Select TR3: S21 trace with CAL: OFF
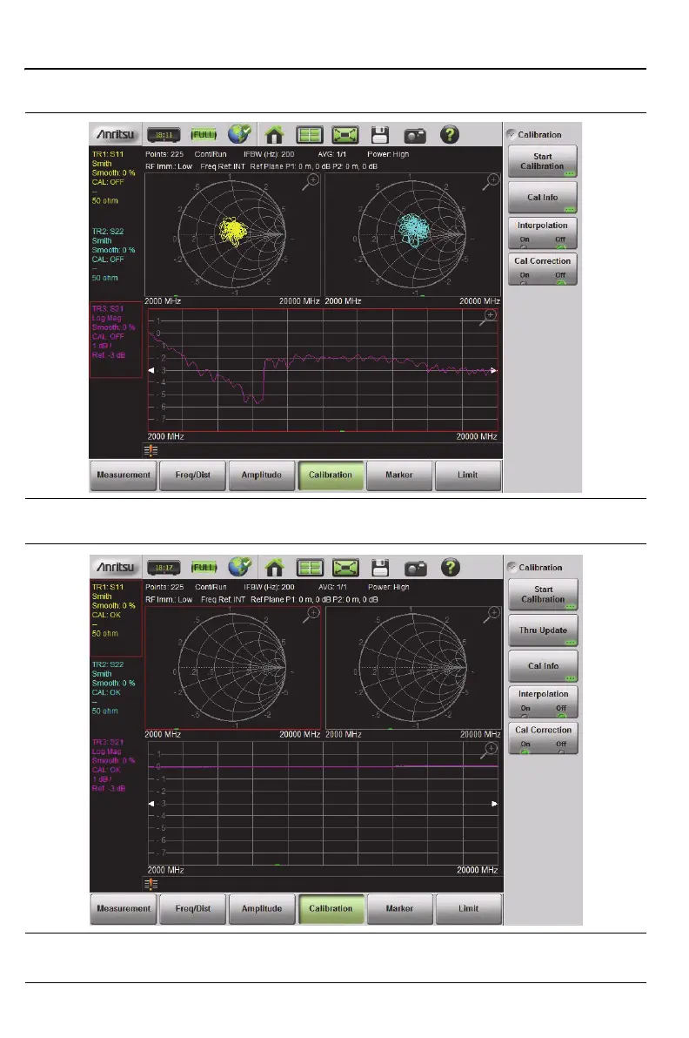This screenshot has width=689, height=1038. 116,340
